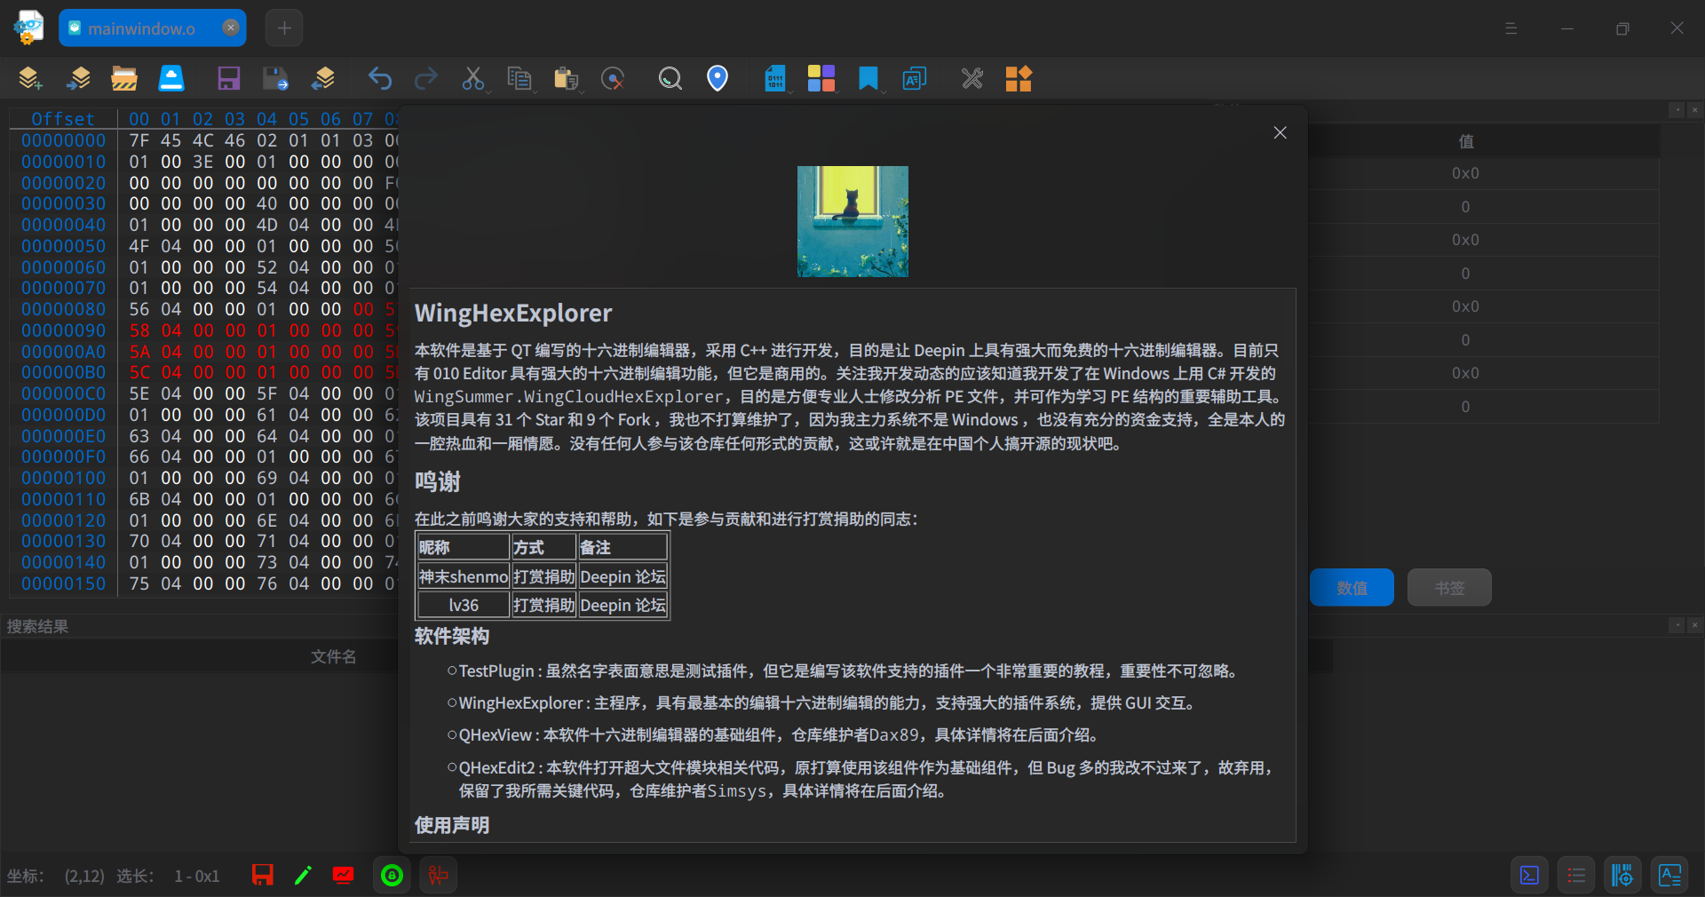Toggle edit mode with the status bar pen
1705x897 pixels.
(303, 876)
